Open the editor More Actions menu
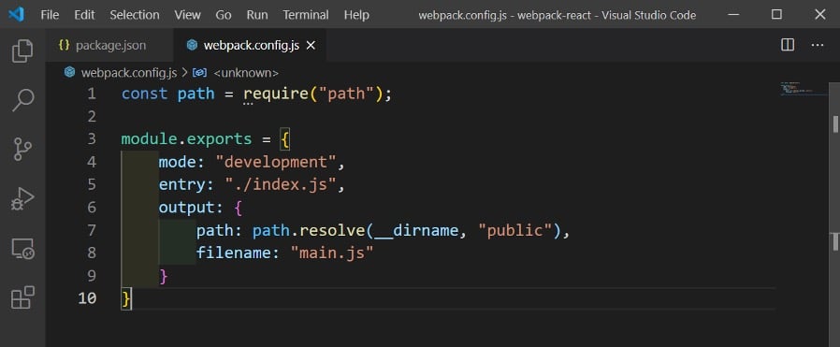 817,46
